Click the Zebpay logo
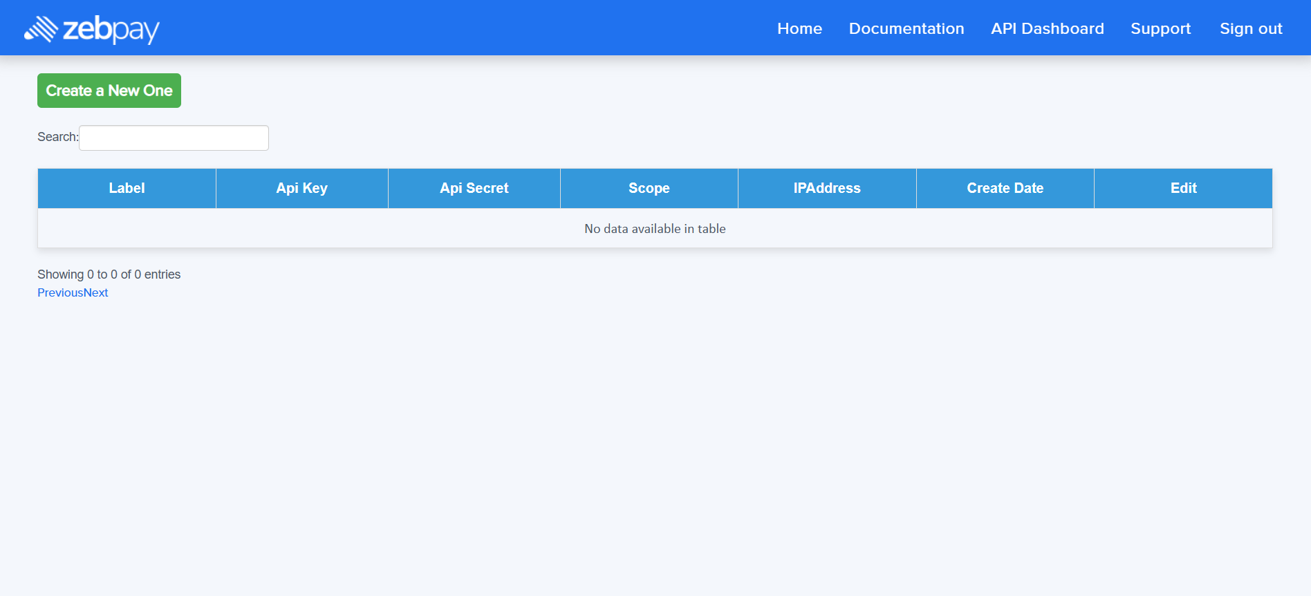1311x596 pixels. pyautogui.click(x=92, y=29)
